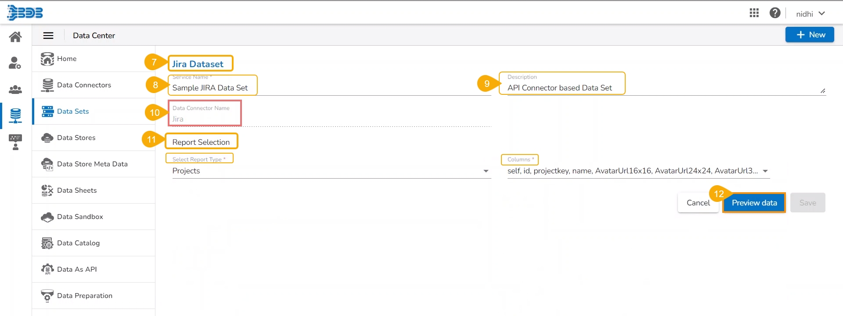The height and width of the screenshot is (316, 843).
Task: Open user groups icon in left rail
Action: click(x=15, y=90)
